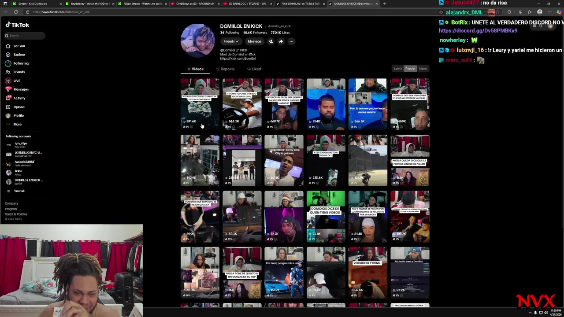This screenshot has height=317, width=564.
Task: Open Friends feed in left sidebar
Action: [x=15, y=72]
